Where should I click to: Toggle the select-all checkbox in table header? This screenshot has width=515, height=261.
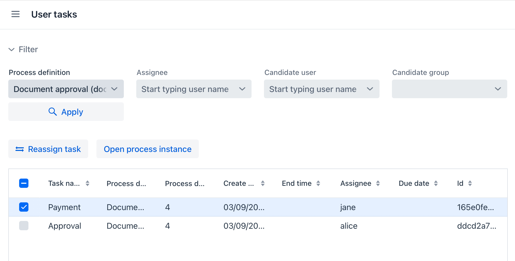point(24,183)
